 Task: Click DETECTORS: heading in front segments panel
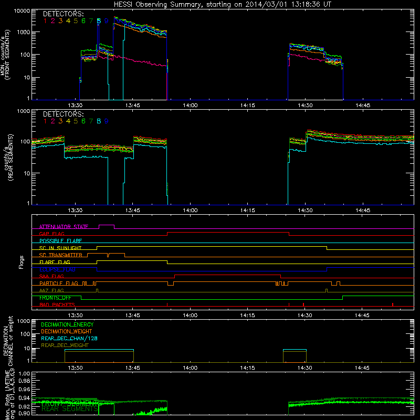[64, 14]
